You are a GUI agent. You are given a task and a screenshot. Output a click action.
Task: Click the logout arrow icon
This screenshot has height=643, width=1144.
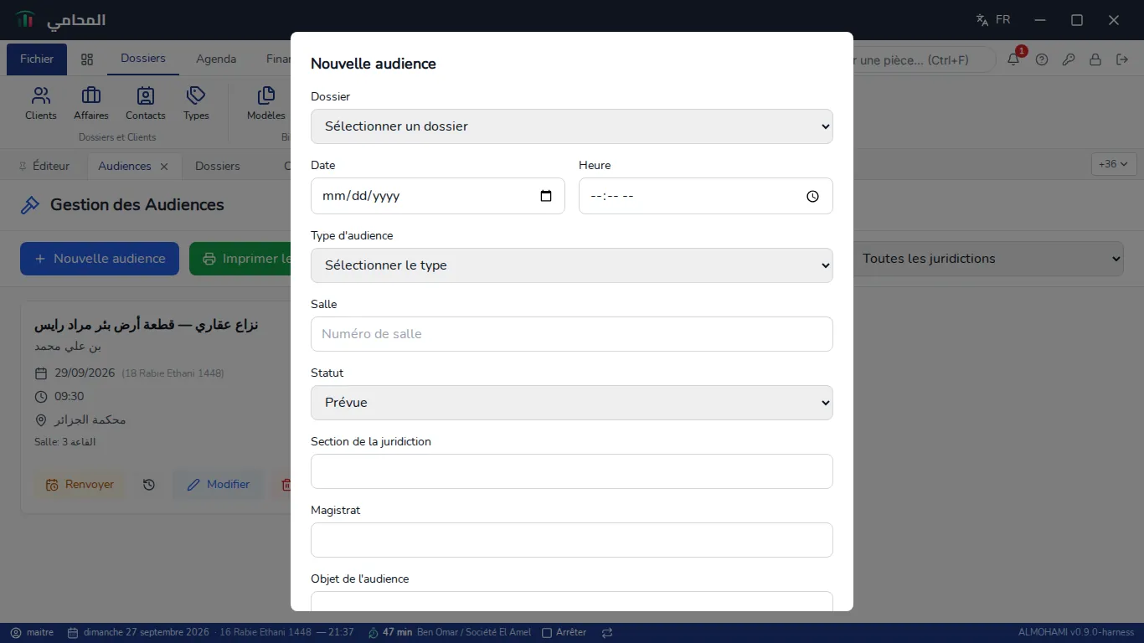coord(1122,59)
